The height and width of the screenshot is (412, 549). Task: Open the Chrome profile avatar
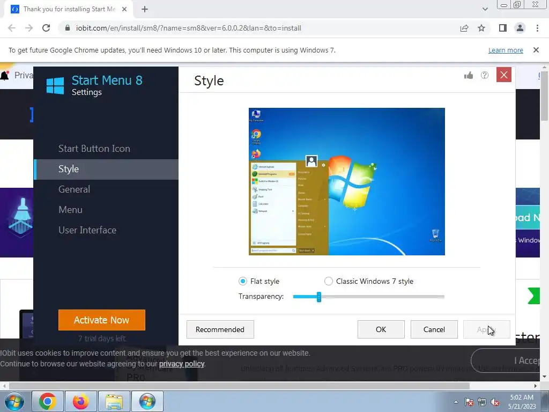[x=520, y=28]
